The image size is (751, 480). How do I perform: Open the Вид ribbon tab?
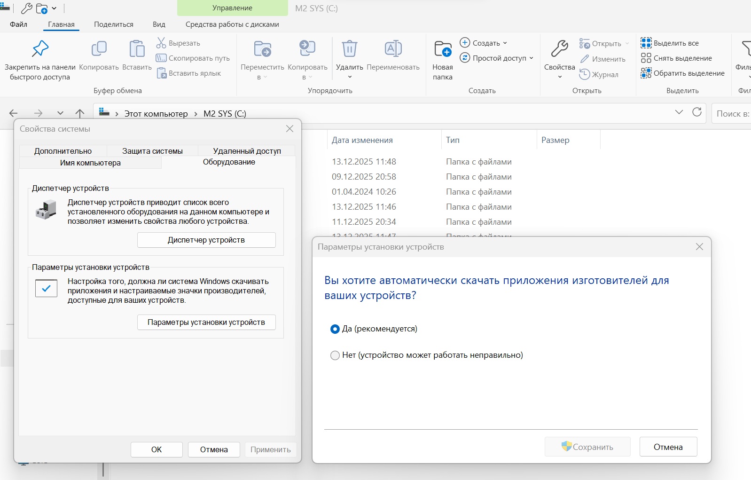(x=159, y=24)
